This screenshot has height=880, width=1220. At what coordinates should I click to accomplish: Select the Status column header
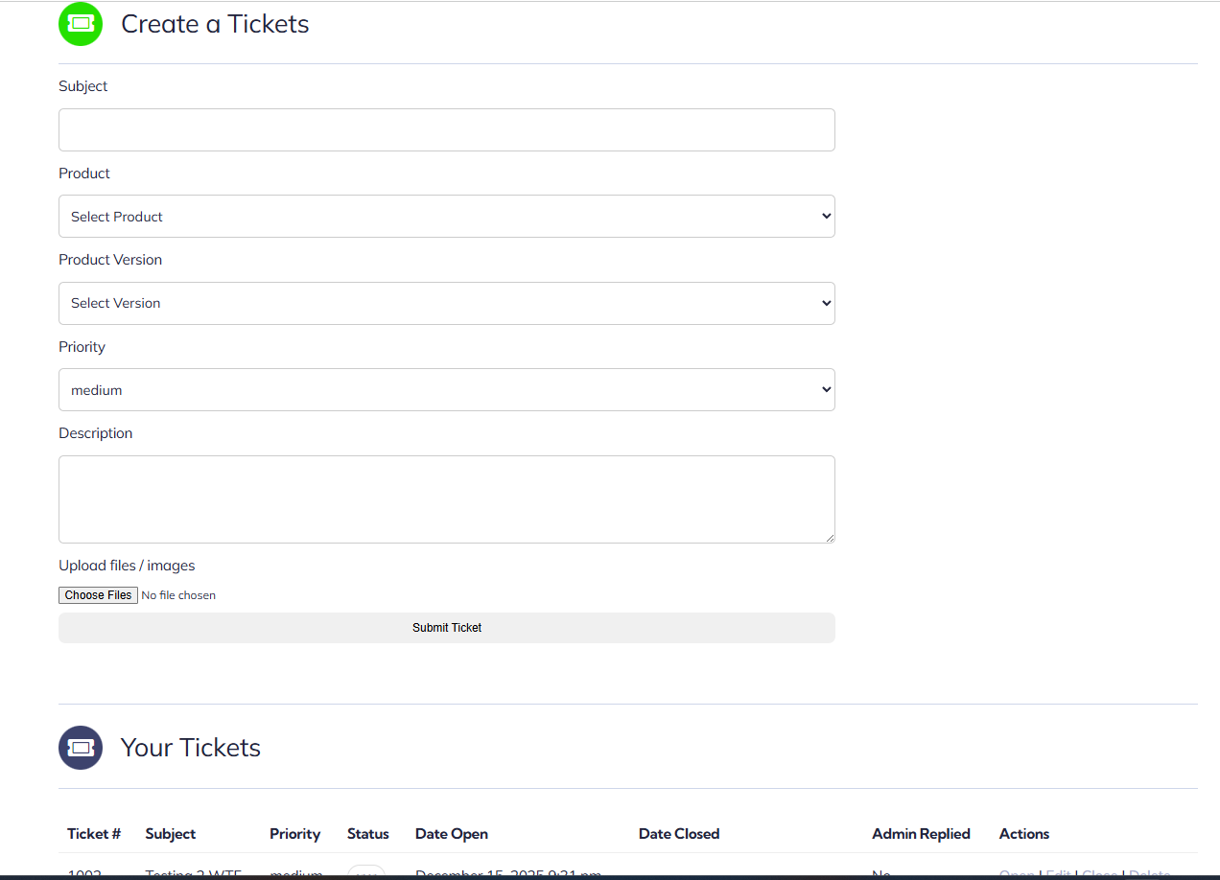point(368,834)
